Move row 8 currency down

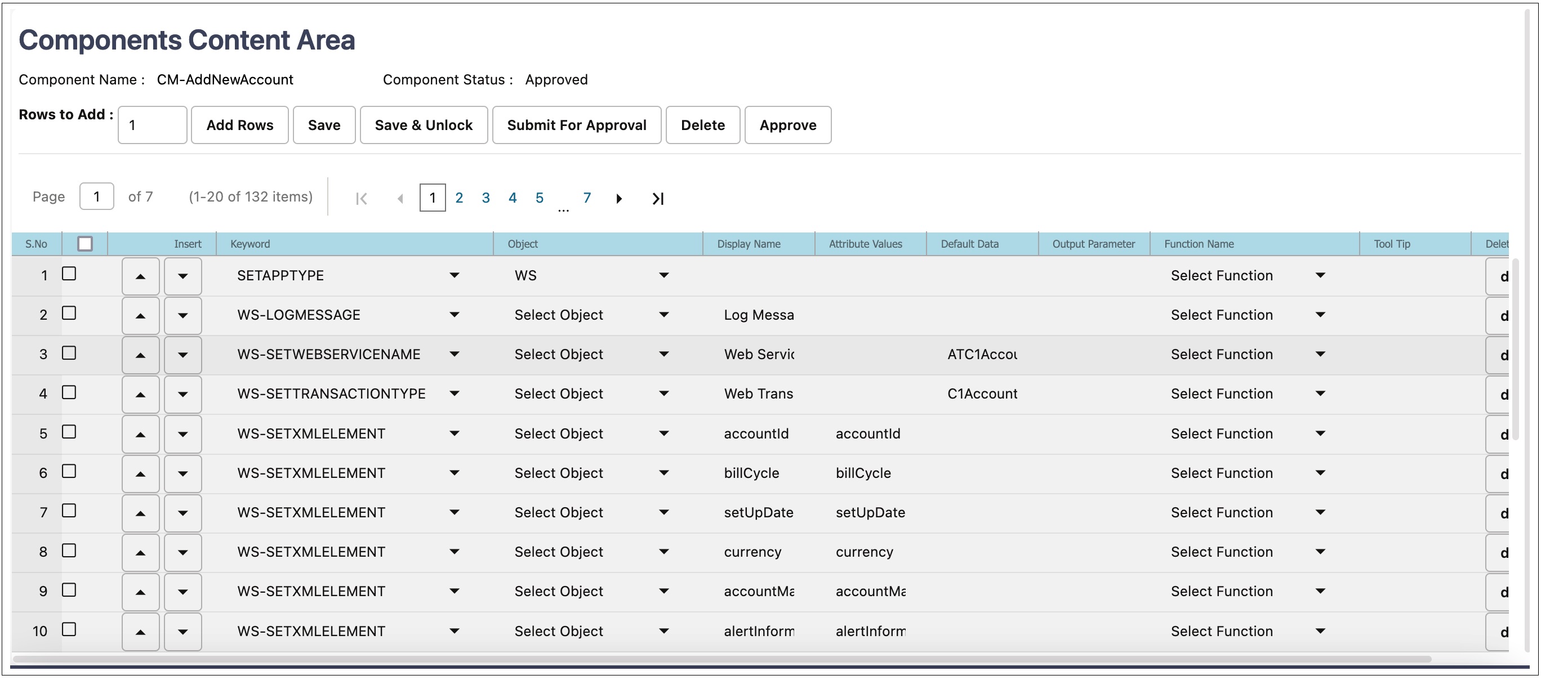pyautogui.click(x=183, y=553)
